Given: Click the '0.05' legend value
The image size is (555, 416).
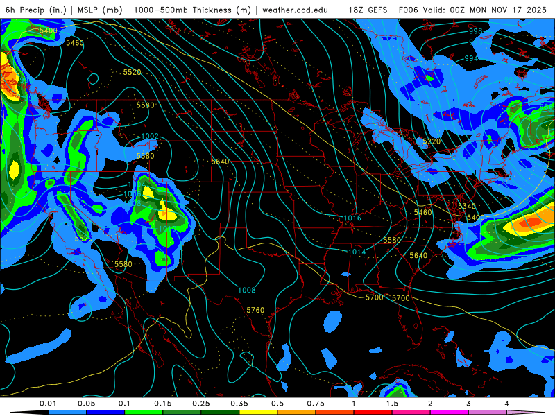Looking at the screenshot, I should (86, 404).
